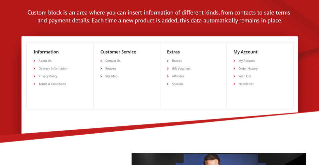Click the red arrow next to Delivery Information
The height and width of the screenshot is (165, 319).
coord(34,69)
